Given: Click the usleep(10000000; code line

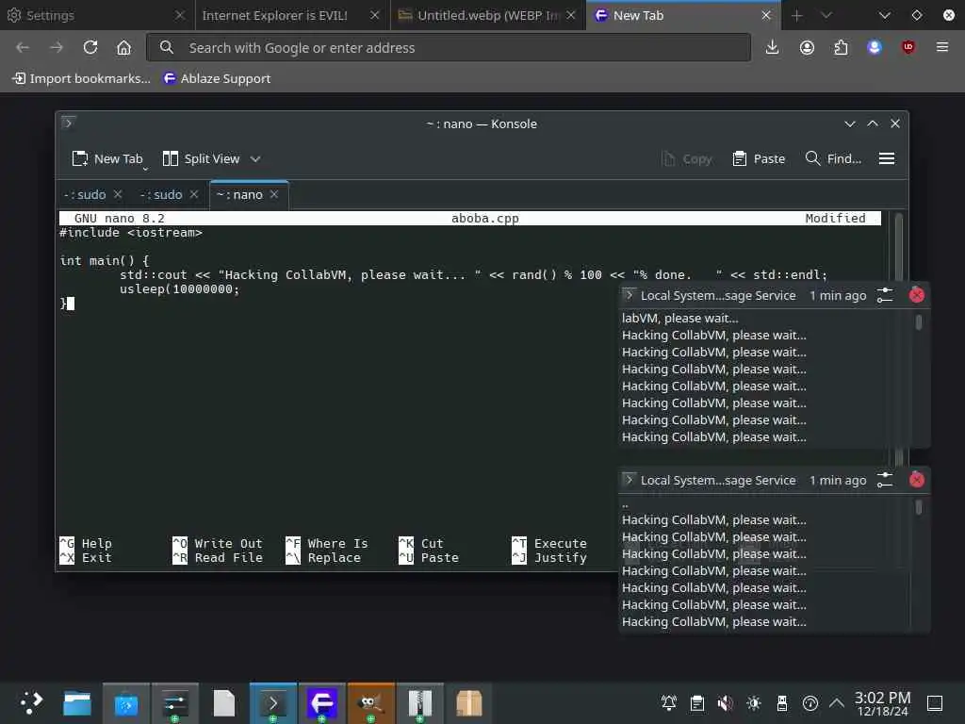Looking at the screenshot, I should 179,288.
